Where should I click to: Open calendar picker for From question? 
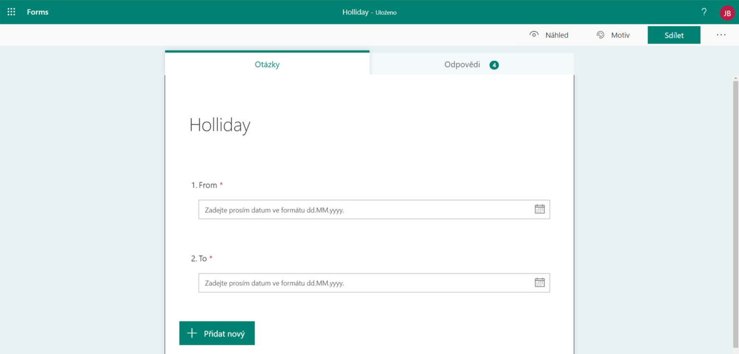point(539,209)
